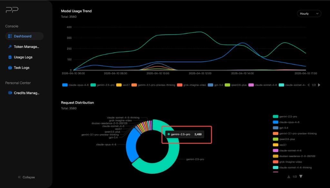The height and width of the screenshot is (188, 330).
Task: Click the Request Distribution heading
Action: coord(77,103)
